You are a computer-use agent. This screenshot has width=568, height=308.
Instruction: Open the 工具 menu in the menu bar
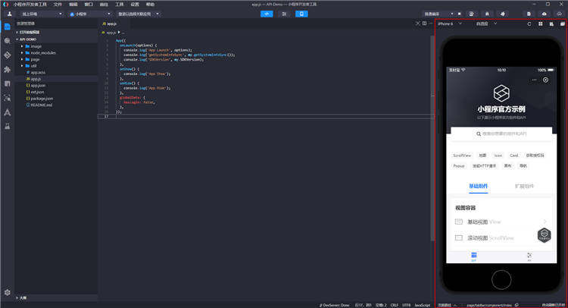click(x=119, y=4)
